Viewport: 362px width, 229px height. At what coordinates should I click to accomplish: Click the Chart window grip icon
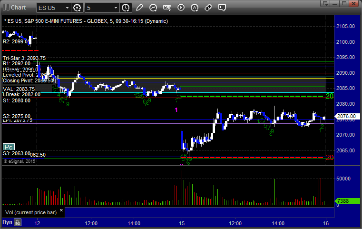[x=6, y=8]
